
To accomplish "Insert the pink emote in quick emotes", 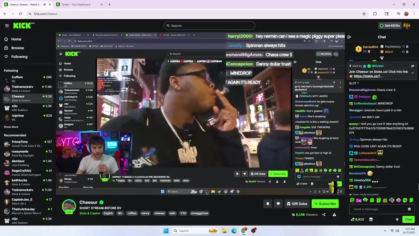I will click(x=359, y=200).
